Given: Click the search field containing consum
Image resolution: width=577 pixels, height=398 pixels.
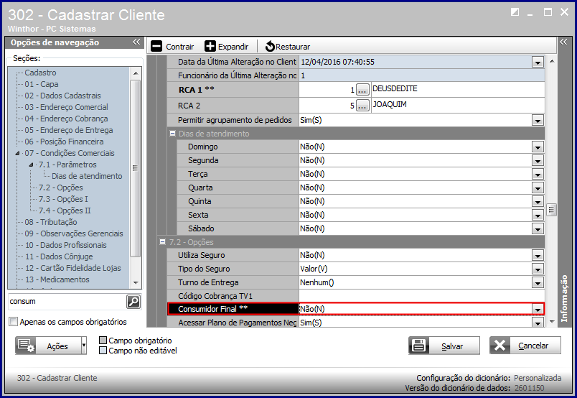Looking at the screenshot, I should point(67,302).
